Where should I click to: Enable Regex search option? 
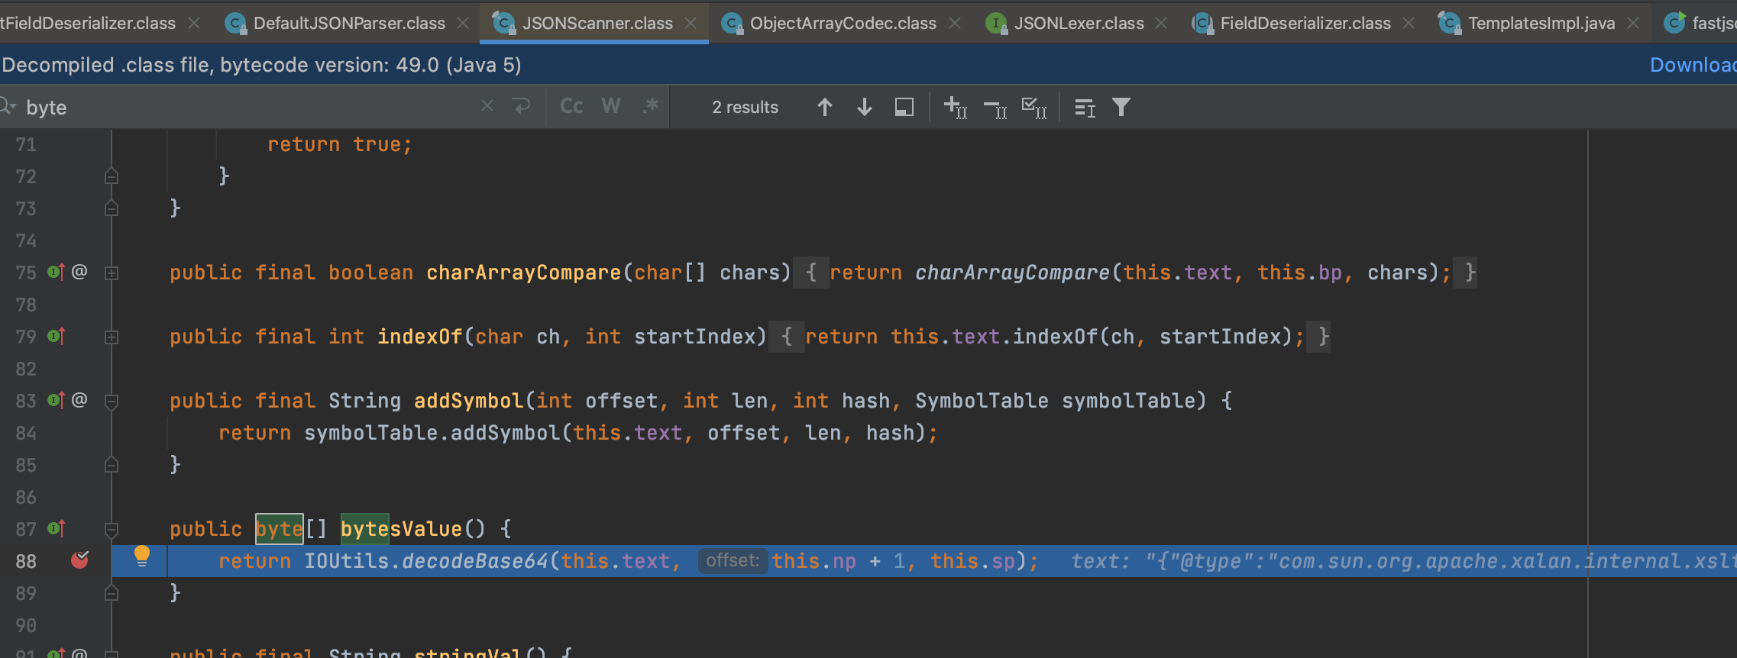click(x=650, y=107)
